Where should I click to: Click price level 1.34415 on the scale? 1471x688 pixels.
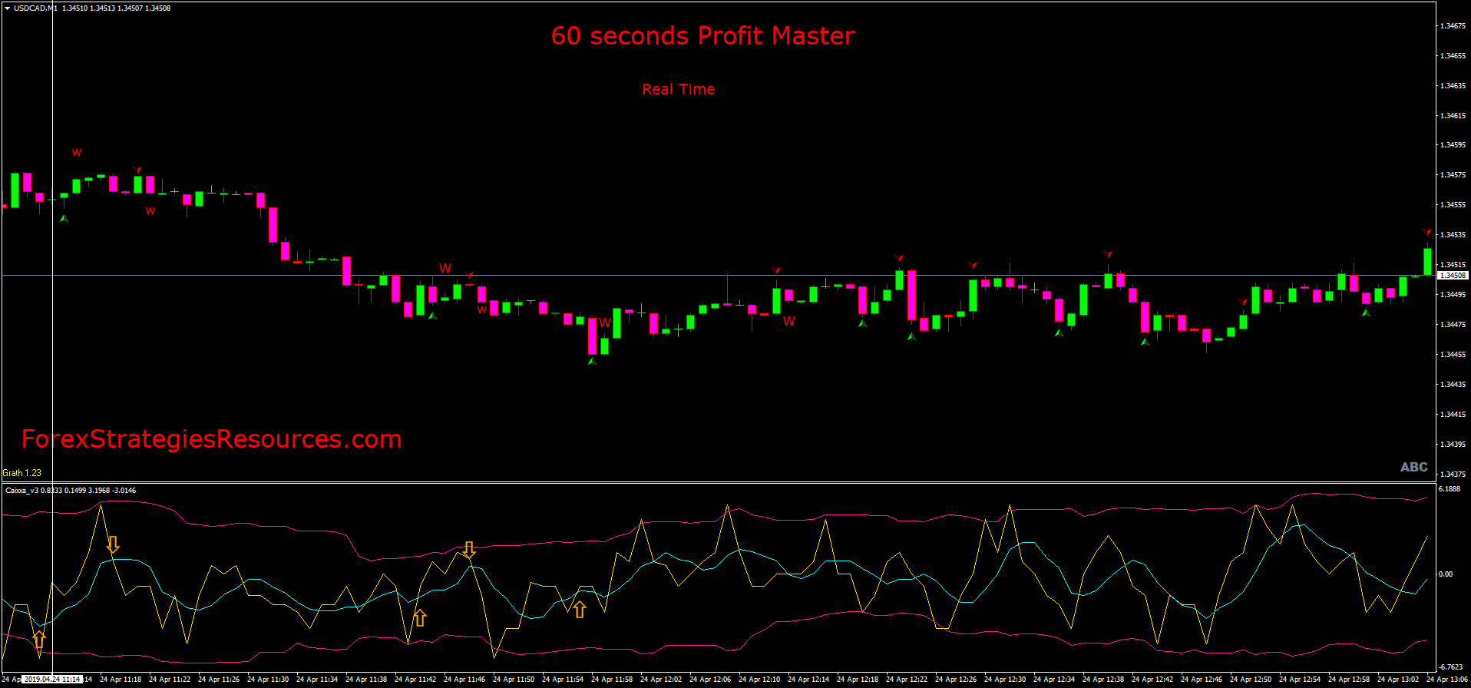pyautogui.click(x=1453, y=415)
